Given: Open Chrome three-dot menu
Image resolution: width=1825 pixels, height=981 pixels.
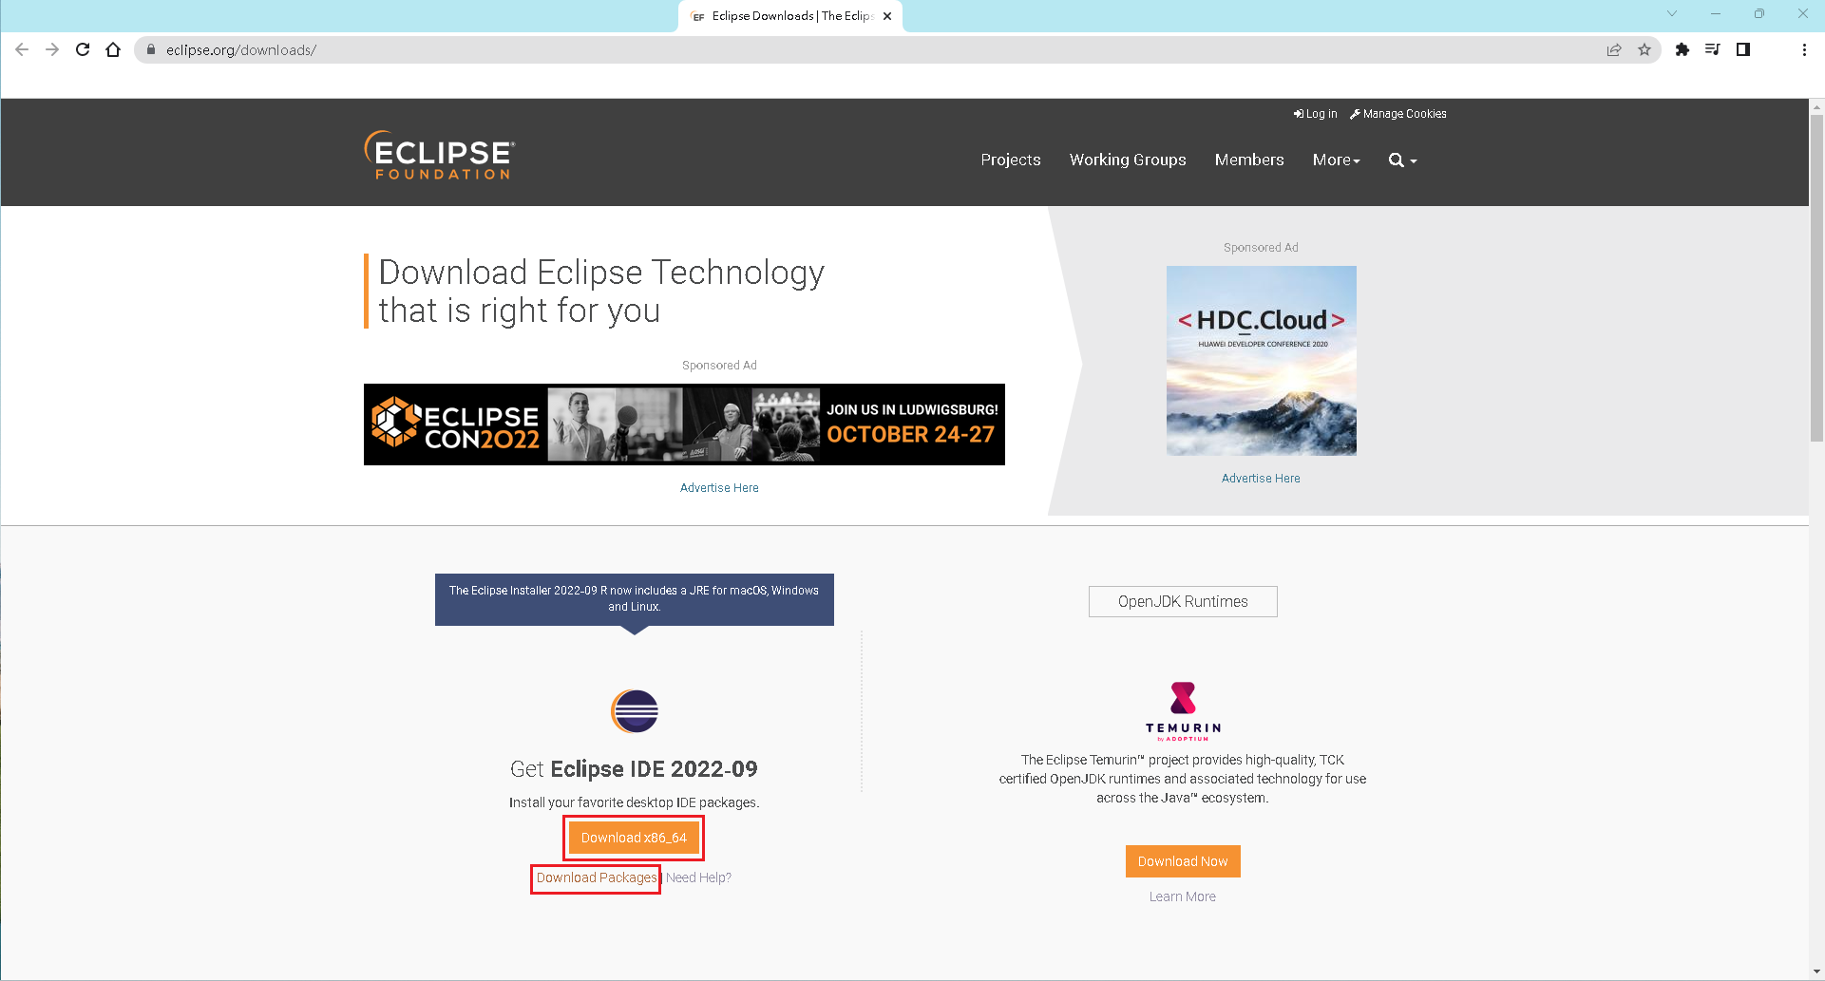Looking at the screenshot, I should click(1804, 49).
